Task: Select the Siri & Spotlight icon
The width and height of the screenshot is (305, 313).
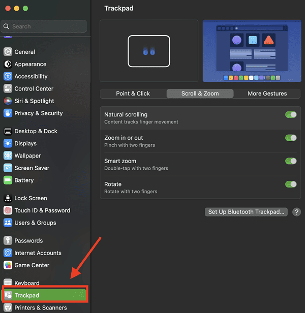Action: pyautogui.click(x=8, y=101)
